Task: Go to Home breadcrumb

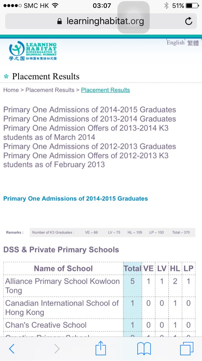Action: (11, 90)
